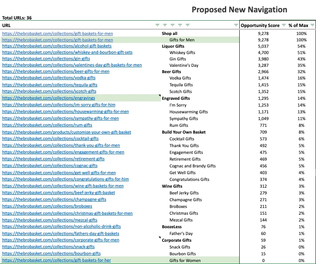Follow the rum-gifts collection link
Image resolution: width=316 pixels, height=264 pixels.
[x=47, y=125]
